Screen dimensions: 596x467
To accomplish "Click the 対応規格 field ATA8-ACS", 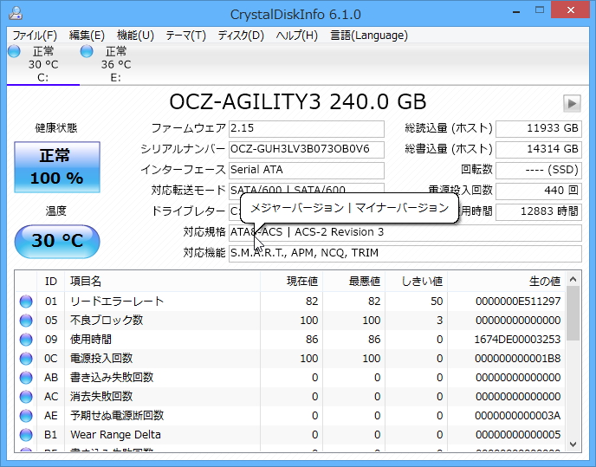I will 405,232.
